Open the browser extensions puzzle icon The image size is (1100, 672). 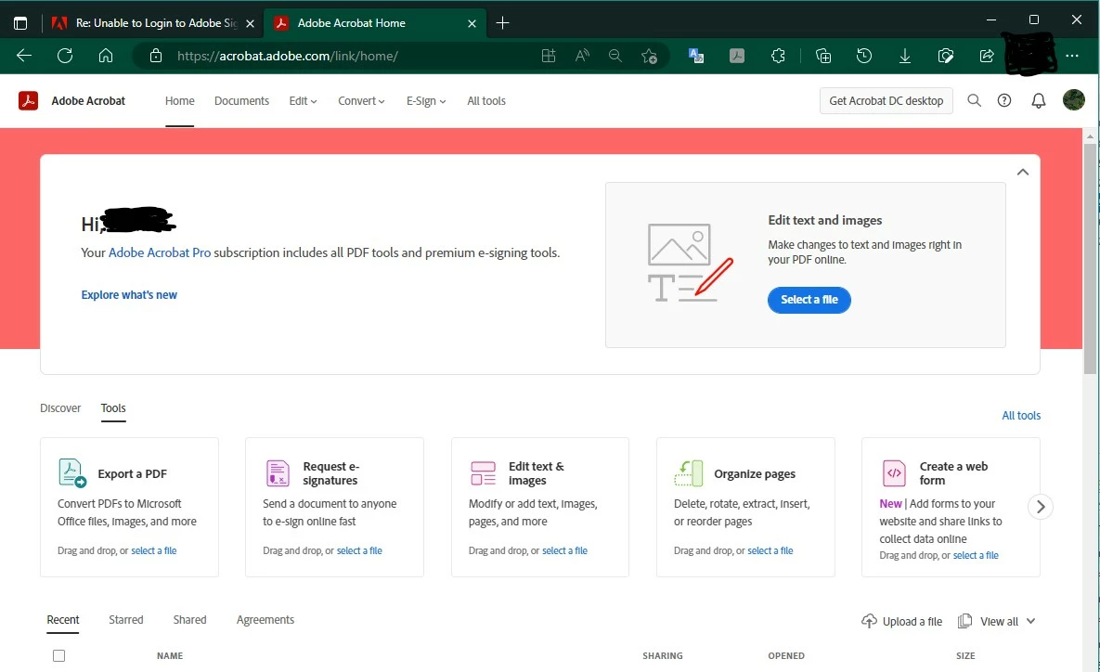coord(778,56)
